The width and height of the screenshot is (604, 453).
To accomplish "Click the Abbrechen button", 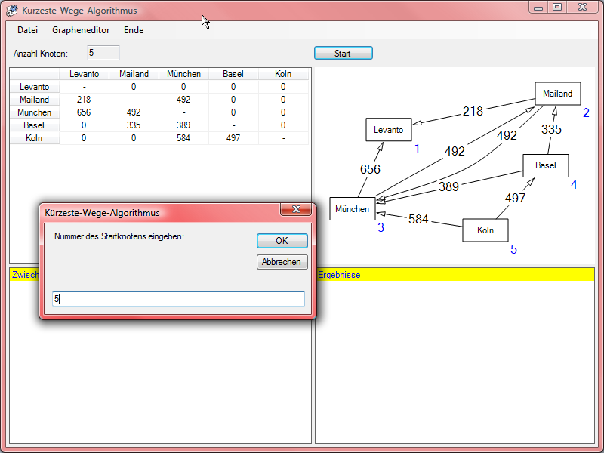I will [x=282, y=262].
